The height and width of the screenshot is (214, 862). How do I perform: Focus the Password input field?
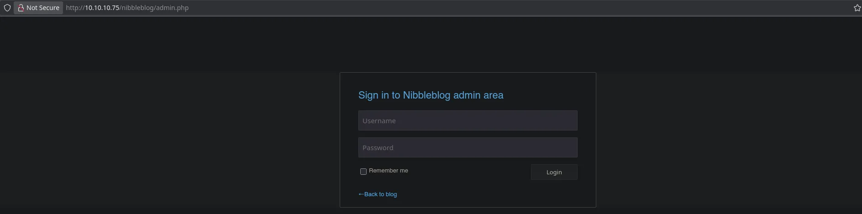(468, 147)
